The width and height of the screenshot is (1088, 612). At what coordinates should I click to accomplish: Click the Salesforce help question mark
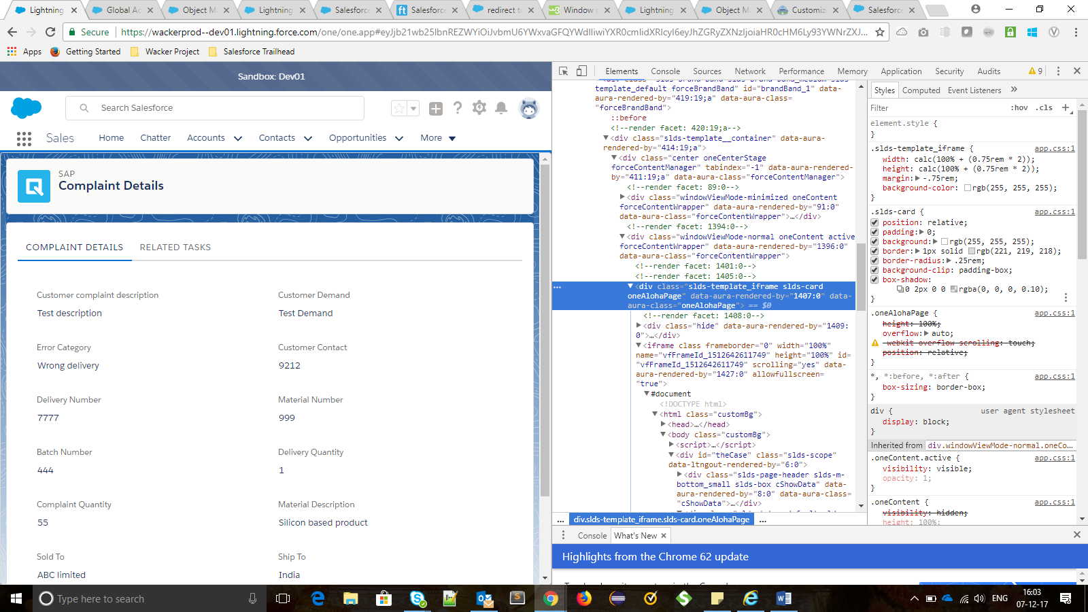458,108
